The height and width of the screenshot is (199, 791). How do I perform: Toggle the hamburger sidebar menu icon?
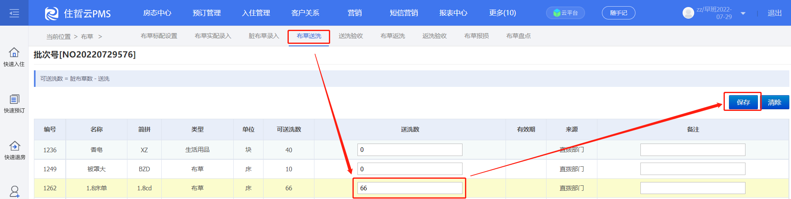(14, 13)
